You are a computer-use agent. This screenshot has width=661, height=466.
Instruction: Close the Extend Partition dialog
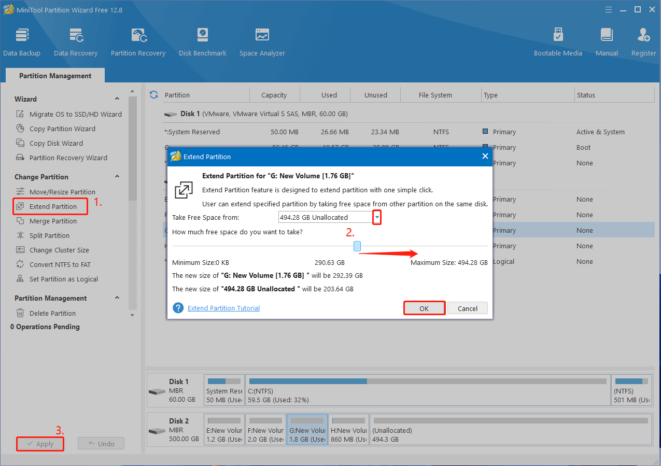485,156
